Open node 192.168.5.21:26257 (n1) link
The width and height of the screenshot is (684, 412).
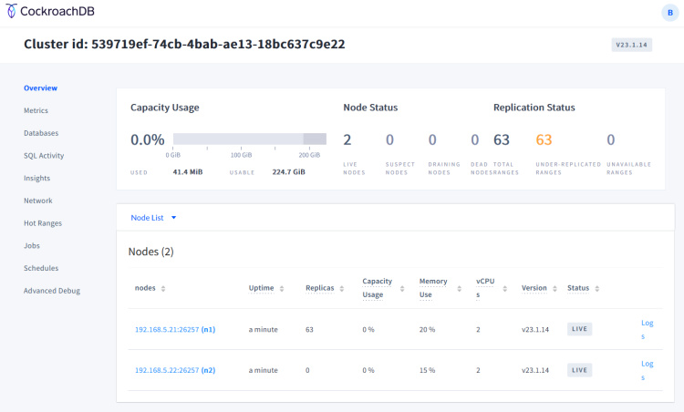click(x=174, y=329)
